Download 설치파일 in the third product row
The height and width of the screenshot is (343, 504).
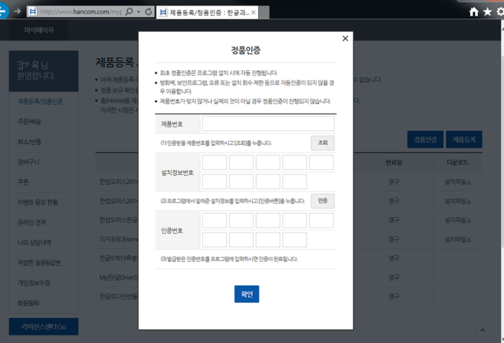458,220
